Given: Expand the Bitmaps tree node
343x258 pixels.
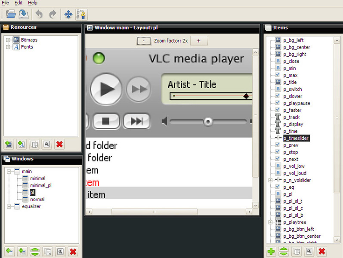Looking at the screenshot, I should click(8, 40).
